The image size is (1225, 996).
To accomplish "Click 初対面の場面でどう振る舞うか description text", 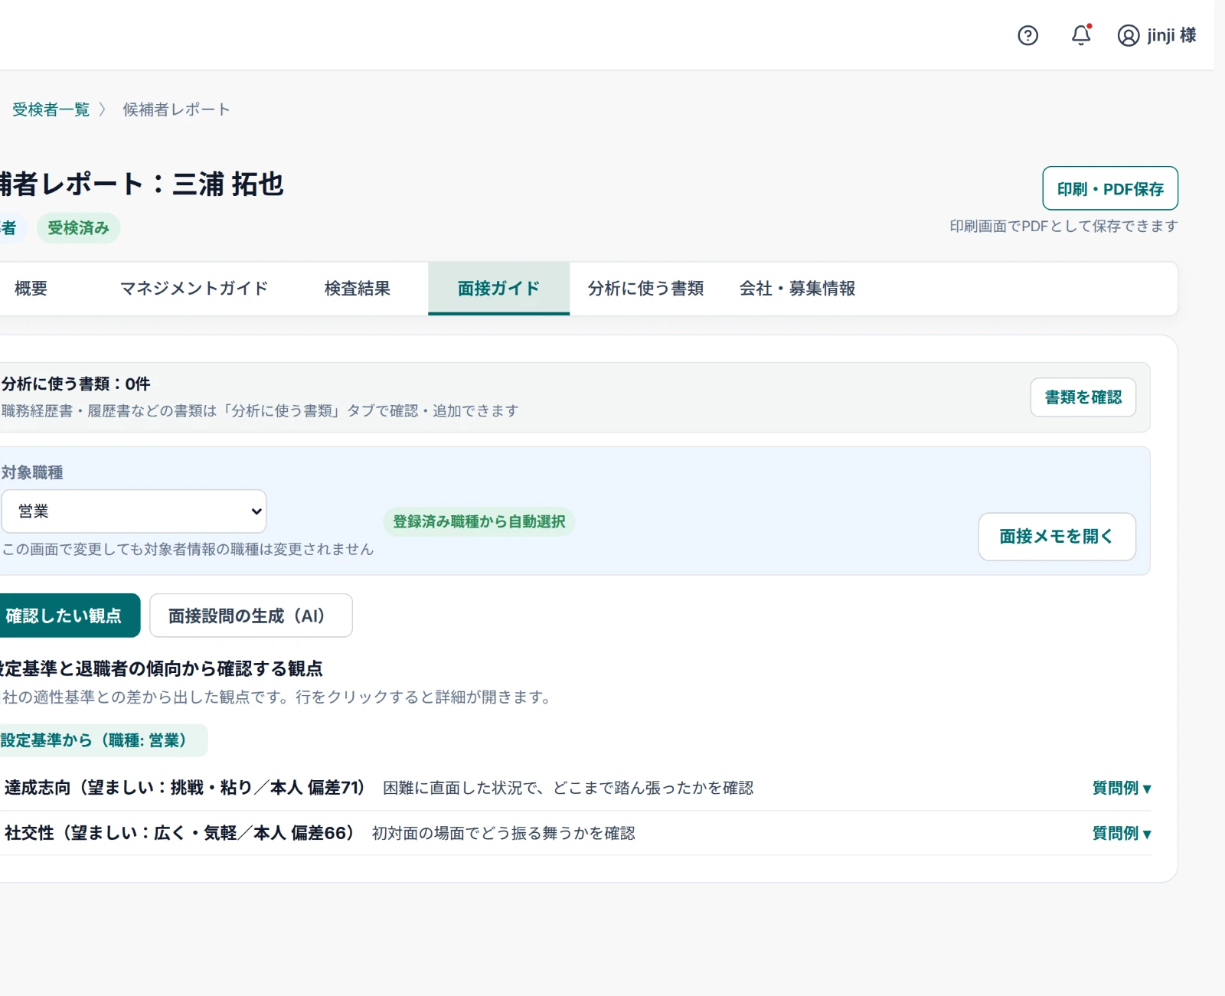I will [504, 833].
